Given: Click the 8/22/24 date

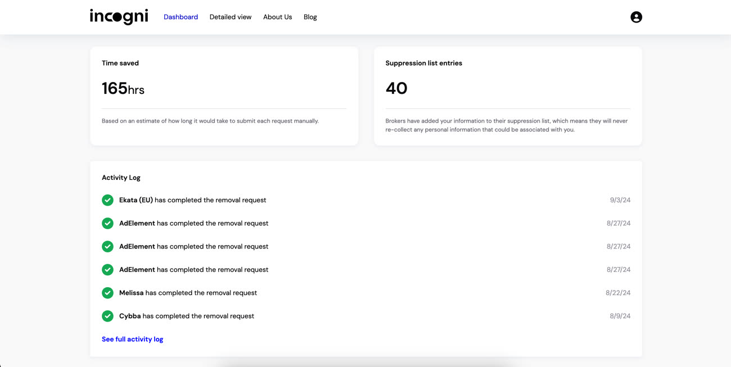Looking at the screenshot, I should pos(618,293).
